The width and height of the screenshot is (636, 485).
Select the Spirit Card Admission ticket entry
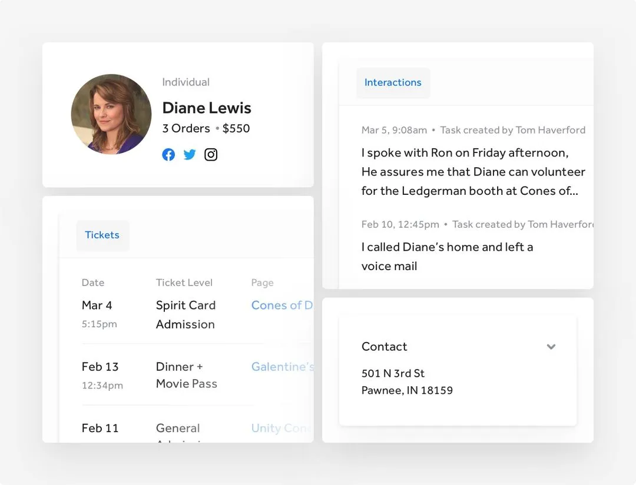tap(185, 315)
